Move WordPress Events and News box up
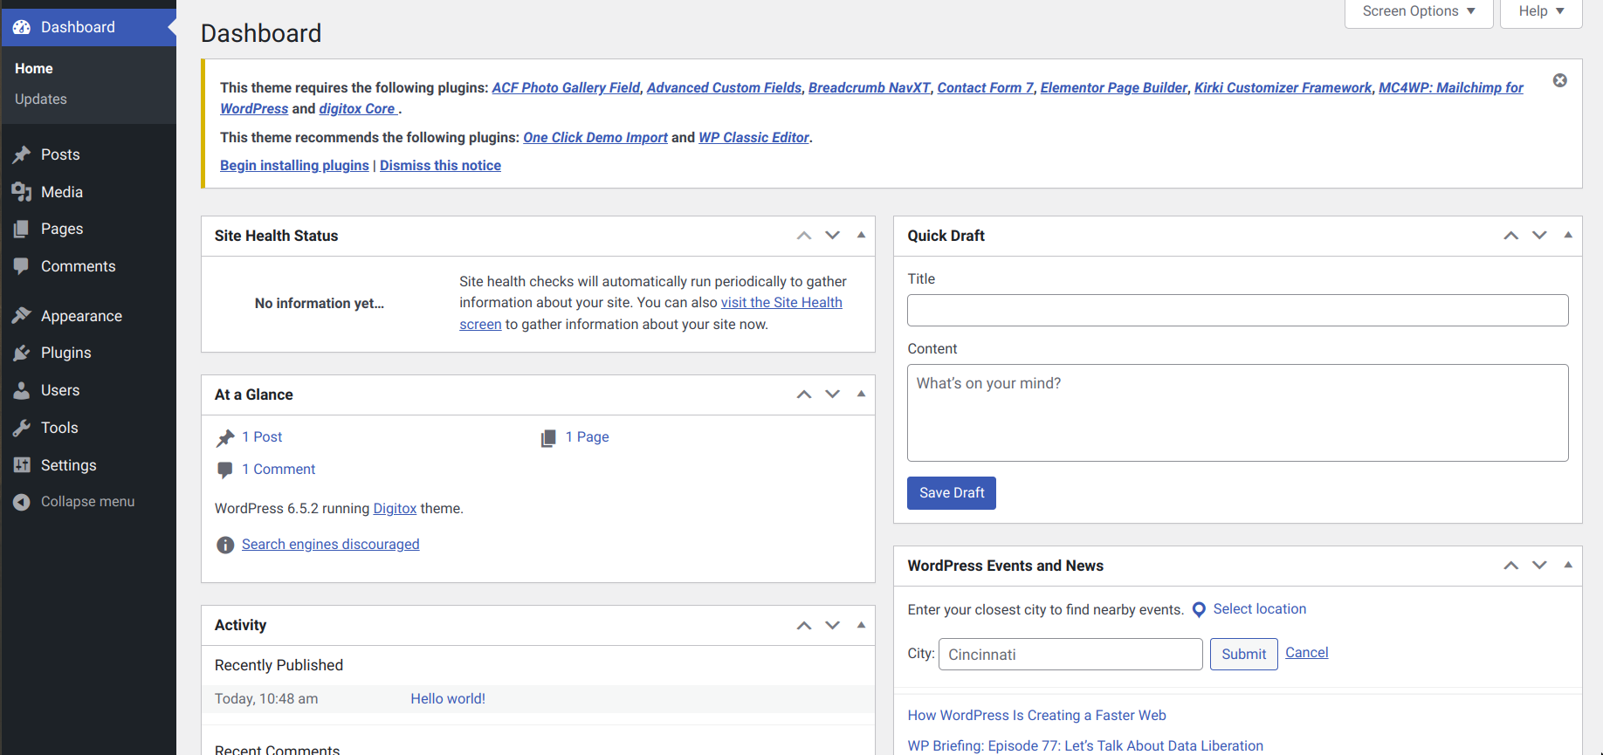The height and width of the screenshot is (755, 1603). [x=1511, y=566]
